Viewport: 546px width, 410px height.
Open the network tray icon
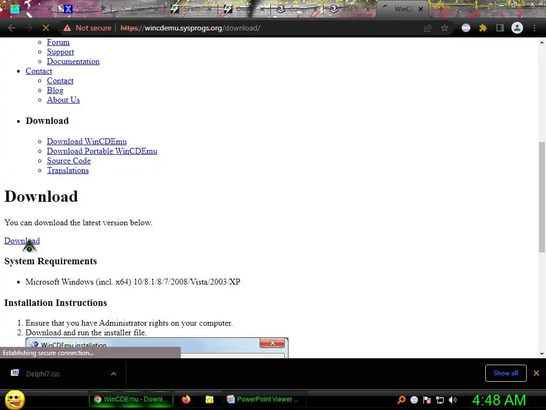coord(440,399)
